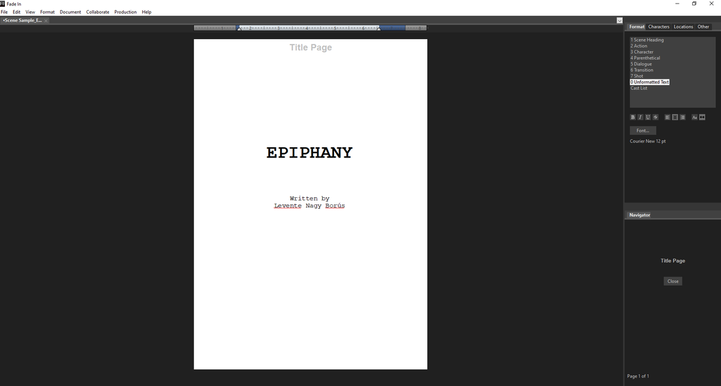Viewport: 721px width, 386px height.
Task: Select the Scene Heading element style
Action: 647,40
